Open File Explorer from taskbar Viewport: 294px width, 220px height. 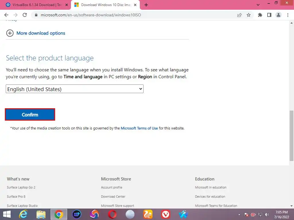(41, 214)
